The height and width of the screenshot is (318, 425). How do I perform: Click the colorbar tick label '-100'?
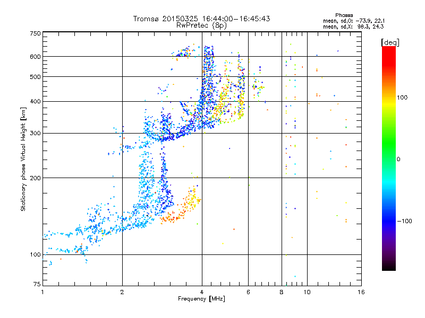coord(404,221)
